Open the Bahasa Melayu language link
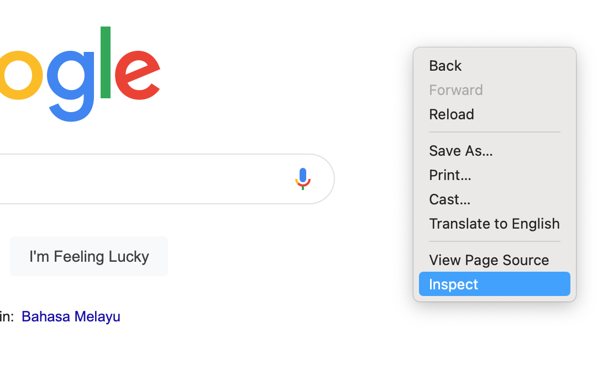608x370 pixels. (71, 316)
